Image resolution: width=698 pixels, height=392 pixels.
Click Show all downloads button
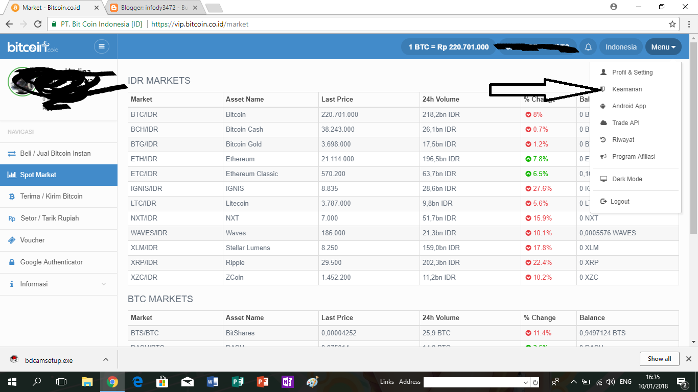(659, 359)
